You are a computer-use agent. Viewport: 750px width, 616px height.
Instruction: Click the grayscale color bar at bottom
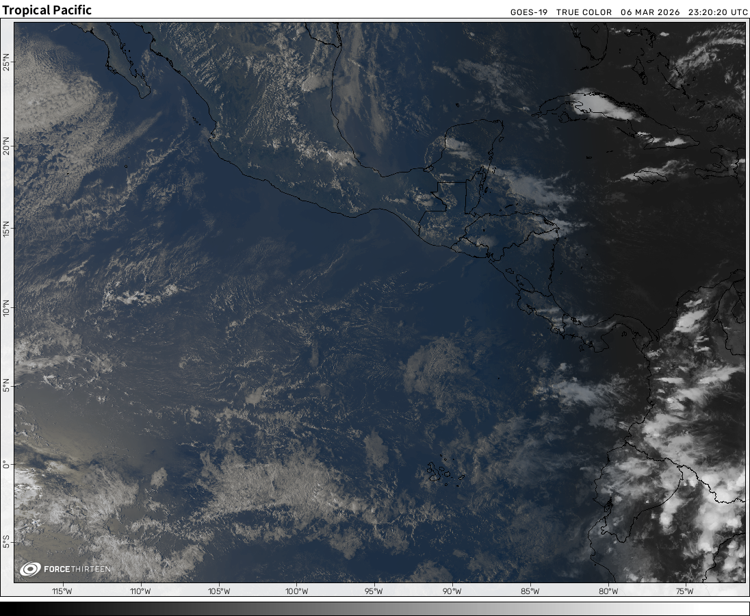[x=375, y=608]
